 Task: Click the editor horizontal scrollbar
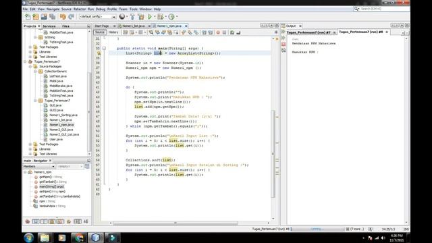175,223
